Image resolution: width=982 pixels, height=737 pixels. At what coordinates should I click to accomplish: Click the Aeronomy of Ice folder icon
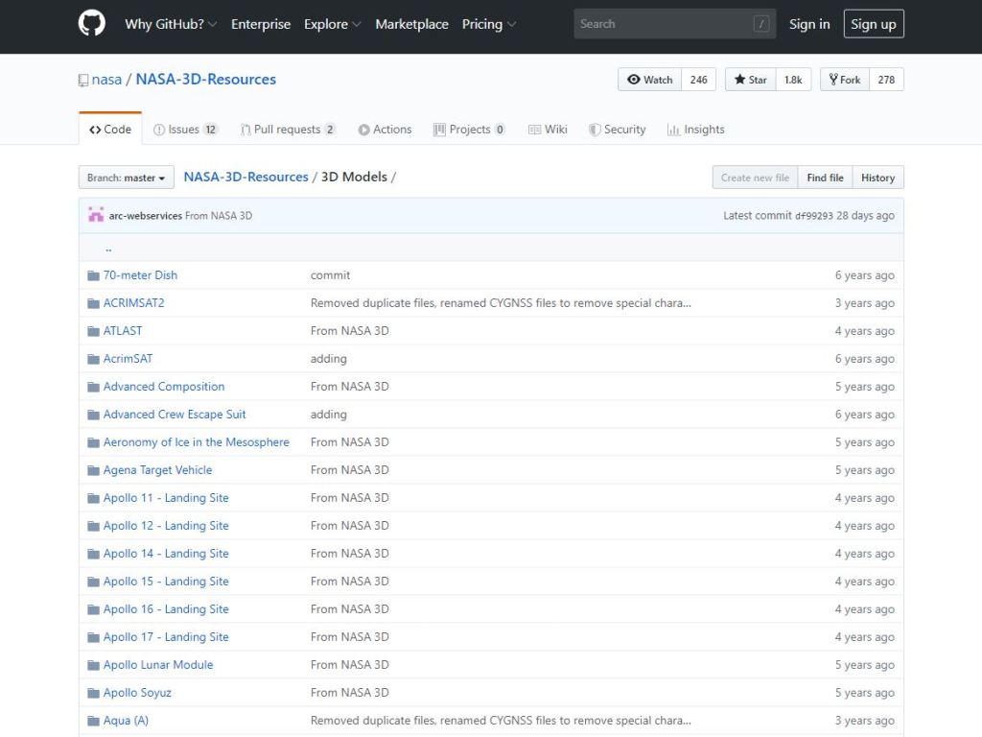tap(93, 442)
